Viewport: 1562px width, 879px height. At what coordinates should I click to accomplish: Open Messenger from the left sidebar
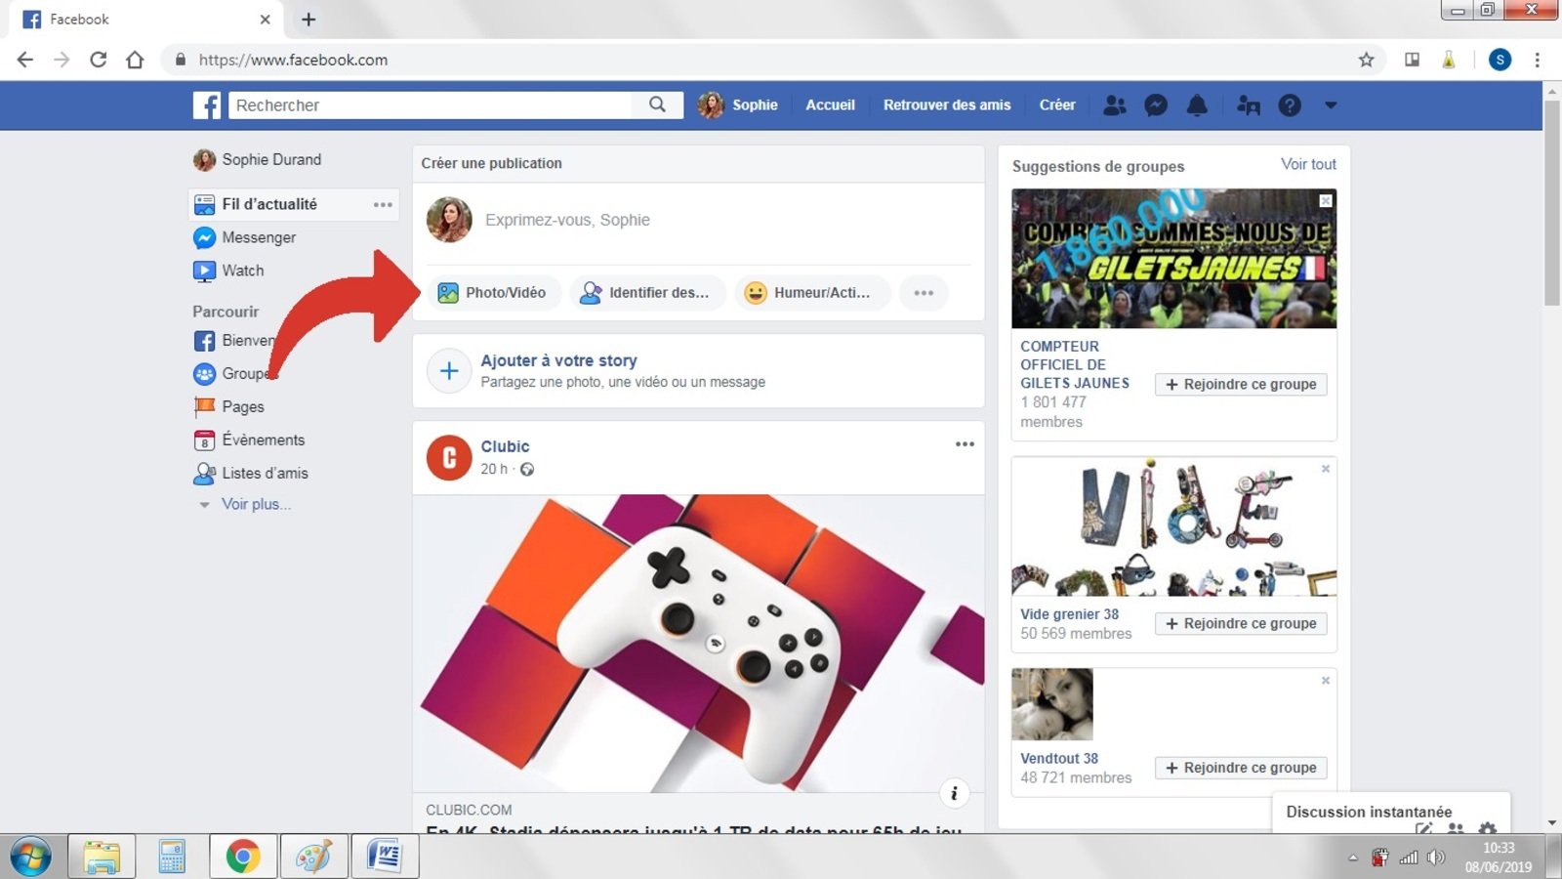[x=245, y=237]
